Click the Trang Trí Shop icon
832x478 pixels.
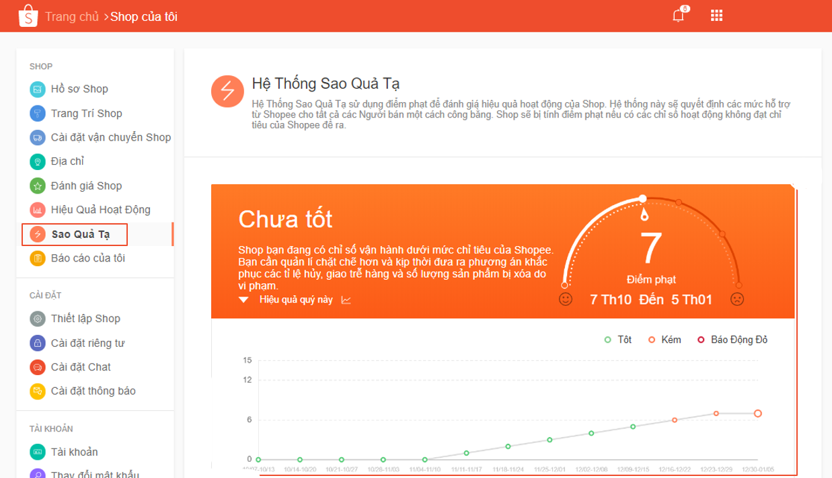pyautogui.click(x=38, y=113)
